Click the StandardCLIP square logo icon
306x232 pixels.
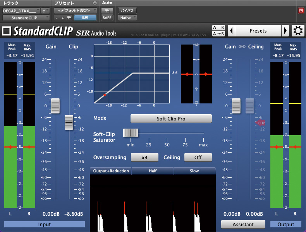(7, 31)
